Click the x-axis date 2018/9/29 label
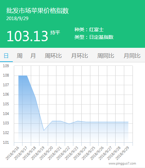 click(x=123, y=153)
